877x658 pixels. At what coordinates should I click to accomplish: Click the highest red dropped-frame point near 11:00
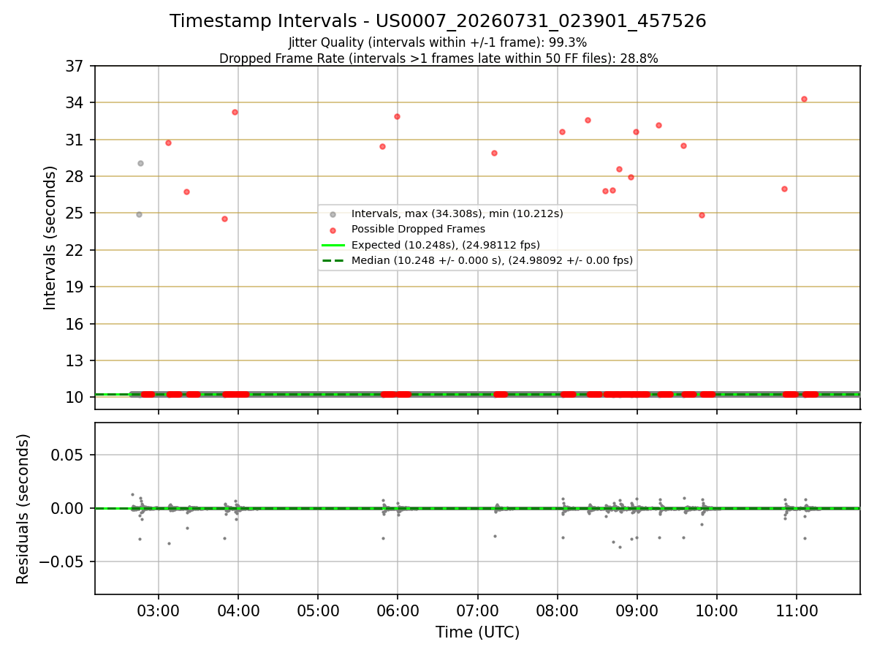(x=804, y=99)
